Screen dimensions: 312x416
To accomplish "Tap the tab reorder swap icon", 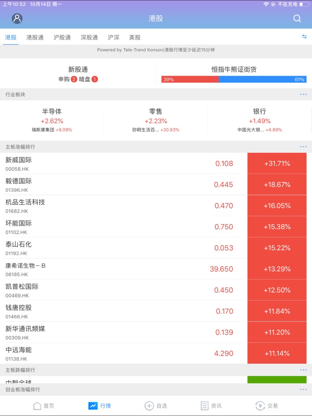I will pyautogui.click(x=304, y=37).
